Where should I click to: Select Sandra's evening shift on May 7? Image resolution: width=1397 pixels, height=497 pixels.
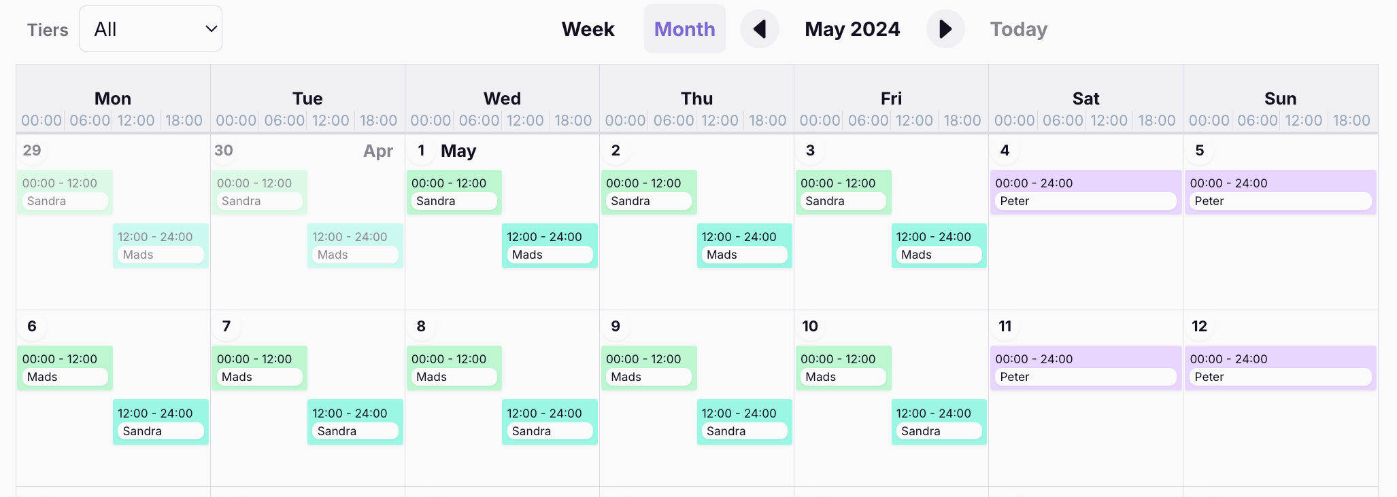pyautogui.click(x=354, y=422)
